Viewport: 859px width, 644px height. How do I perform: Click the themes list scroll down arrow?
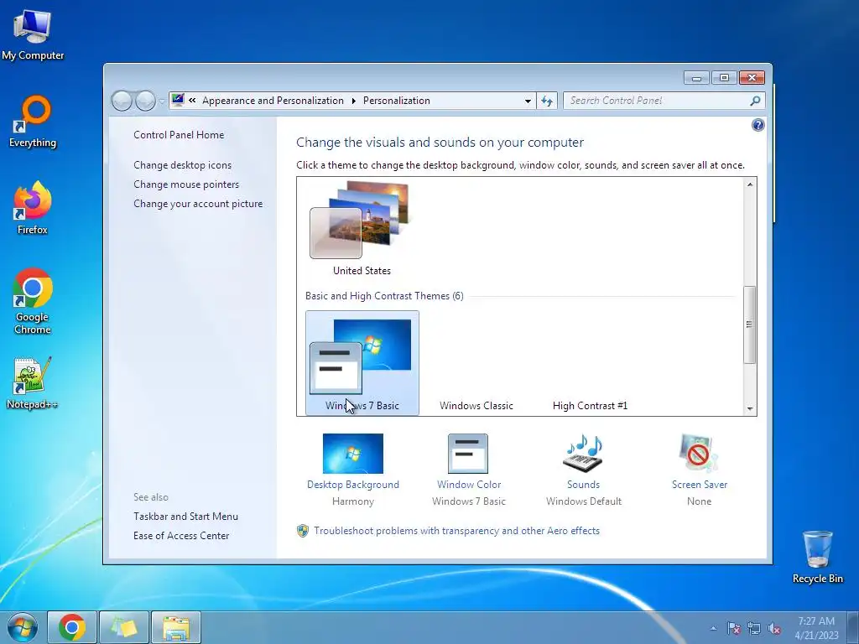click(750, 408)
